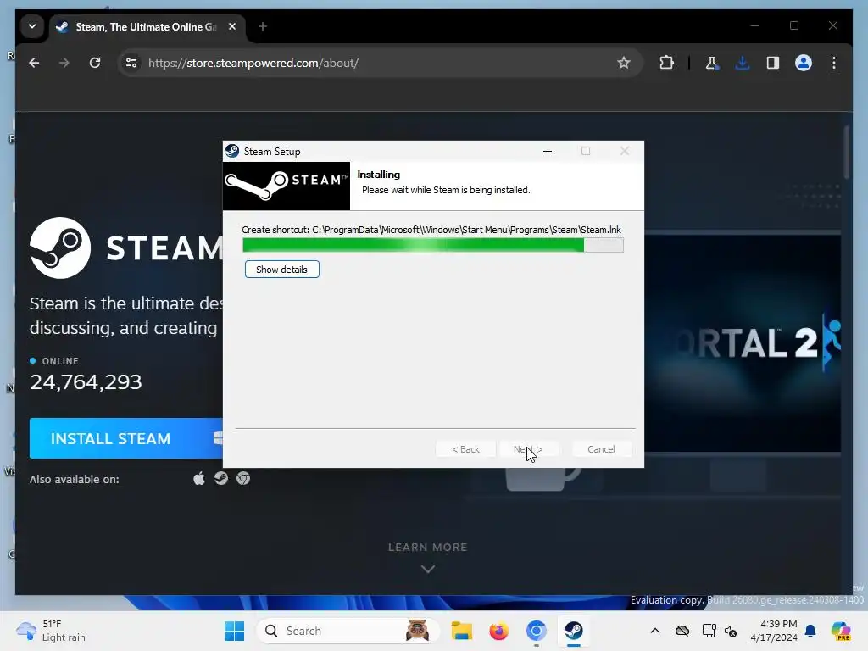Click the SteamOS availability icon
Screen dimensions: 868x651
[221, 478]
